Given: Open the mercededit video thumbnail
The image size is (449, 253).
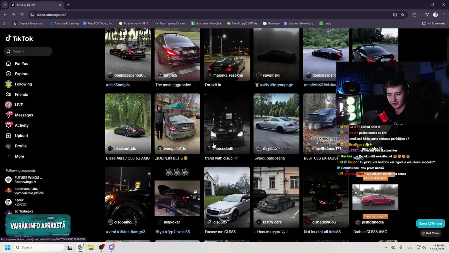Looking at the screenshot, I should [227, 124].
